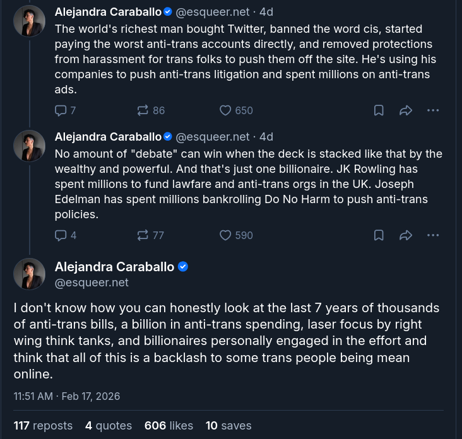Share the first post about Twitter
The width and height of the screenshot is (462, 439).
pos(406,110)
